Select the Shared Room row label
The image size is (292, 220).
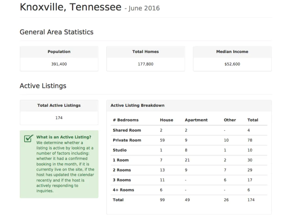coord(127,130)
